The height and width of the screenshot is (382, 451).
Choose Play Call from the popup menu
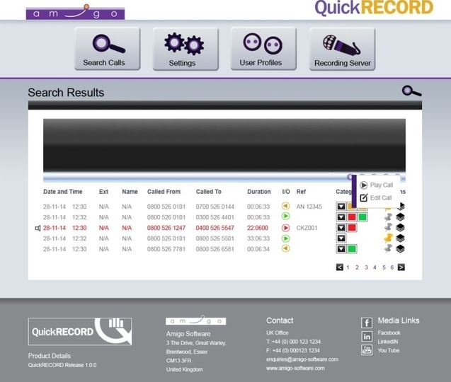pos(376,185)
